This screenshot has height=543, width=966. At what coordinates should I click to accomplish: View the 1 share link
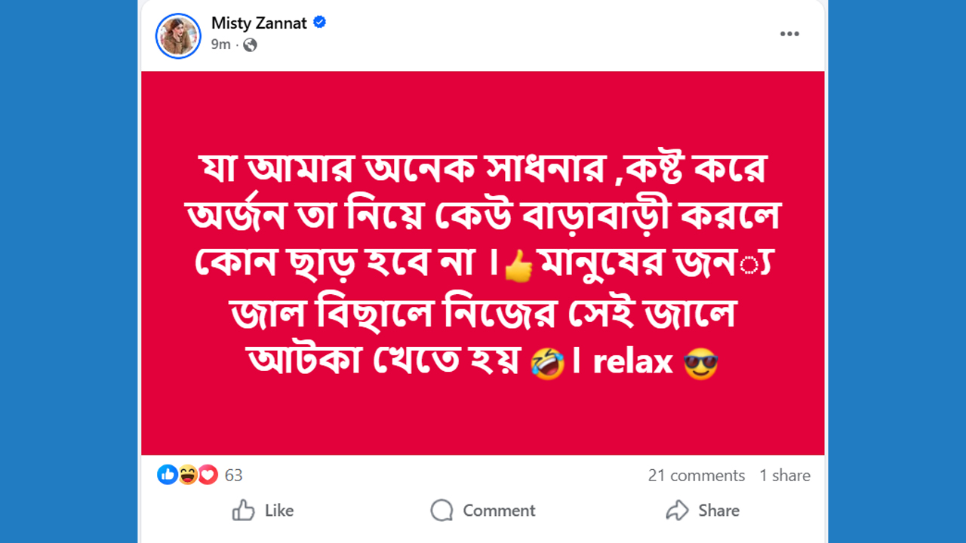785,475
